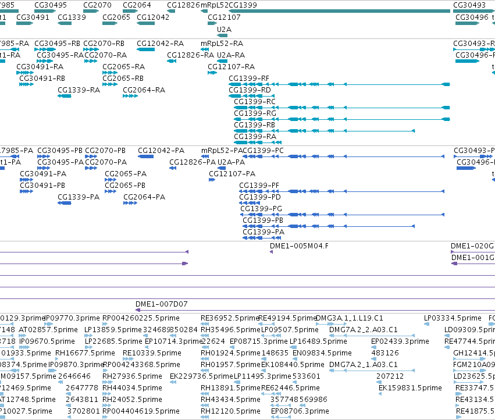The height and width of the screenshot is (420, 495).
Task: Select transcript label CG12826-RA
Action: (190, 55)
